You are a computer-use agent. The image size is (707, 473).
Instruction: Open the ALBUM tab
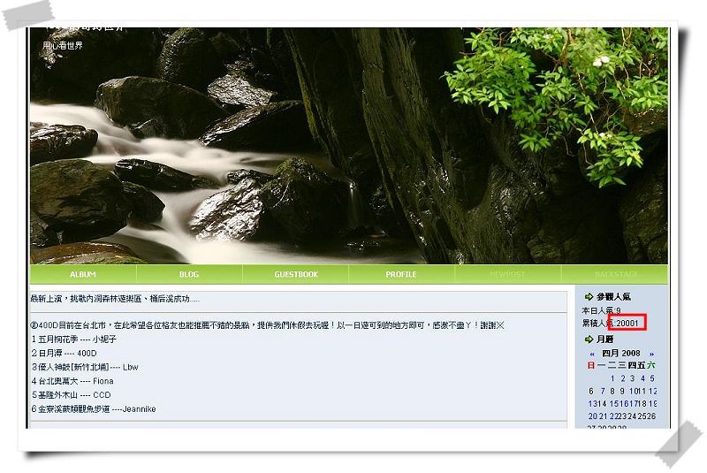[83, 274]
